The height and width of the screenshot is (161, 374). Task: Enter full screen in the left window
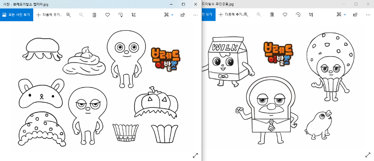click(x=195, y=155)
